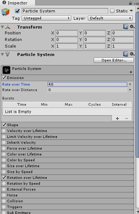The width and height of the screenshot is (139, 214).
Task: Enable the Static checkbox
Action: (x=112, y=11)
